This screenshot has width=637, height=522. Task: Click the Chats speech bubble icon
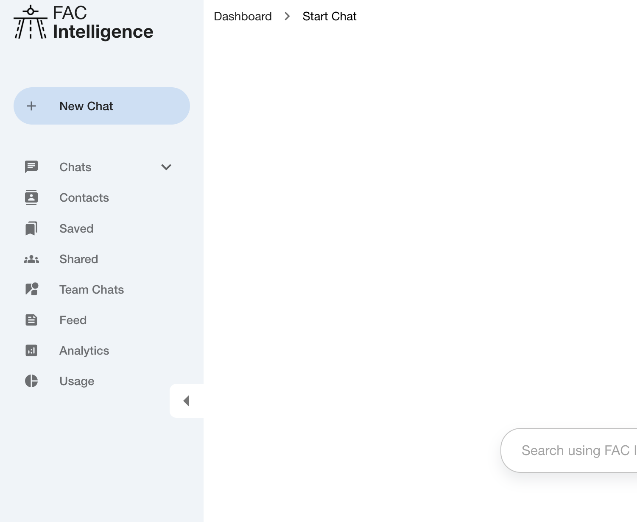(31, 167)
